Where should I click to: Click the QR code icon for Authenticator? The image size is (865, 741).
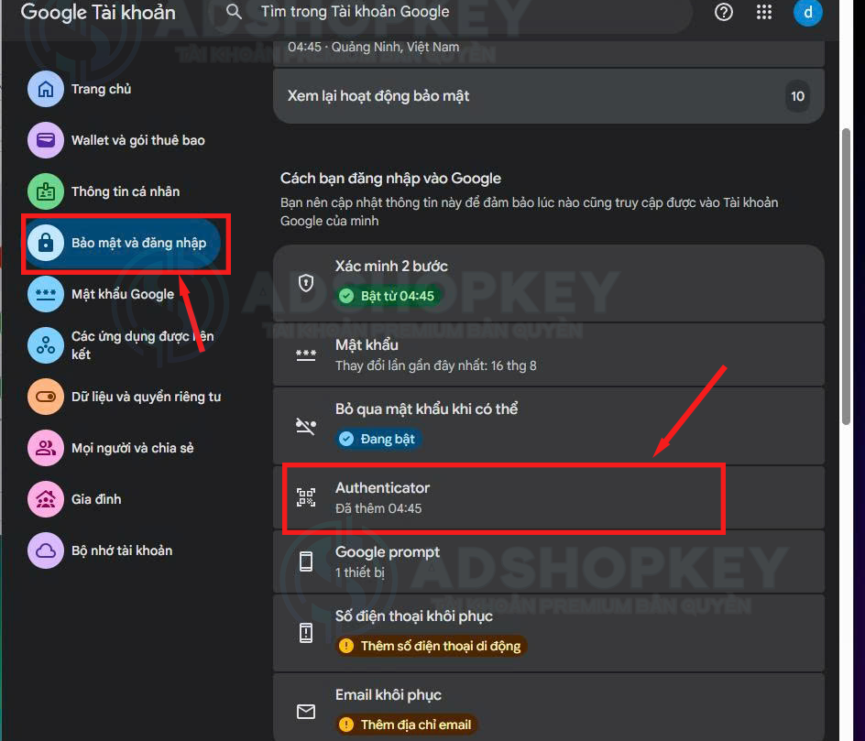click(306, 497)
